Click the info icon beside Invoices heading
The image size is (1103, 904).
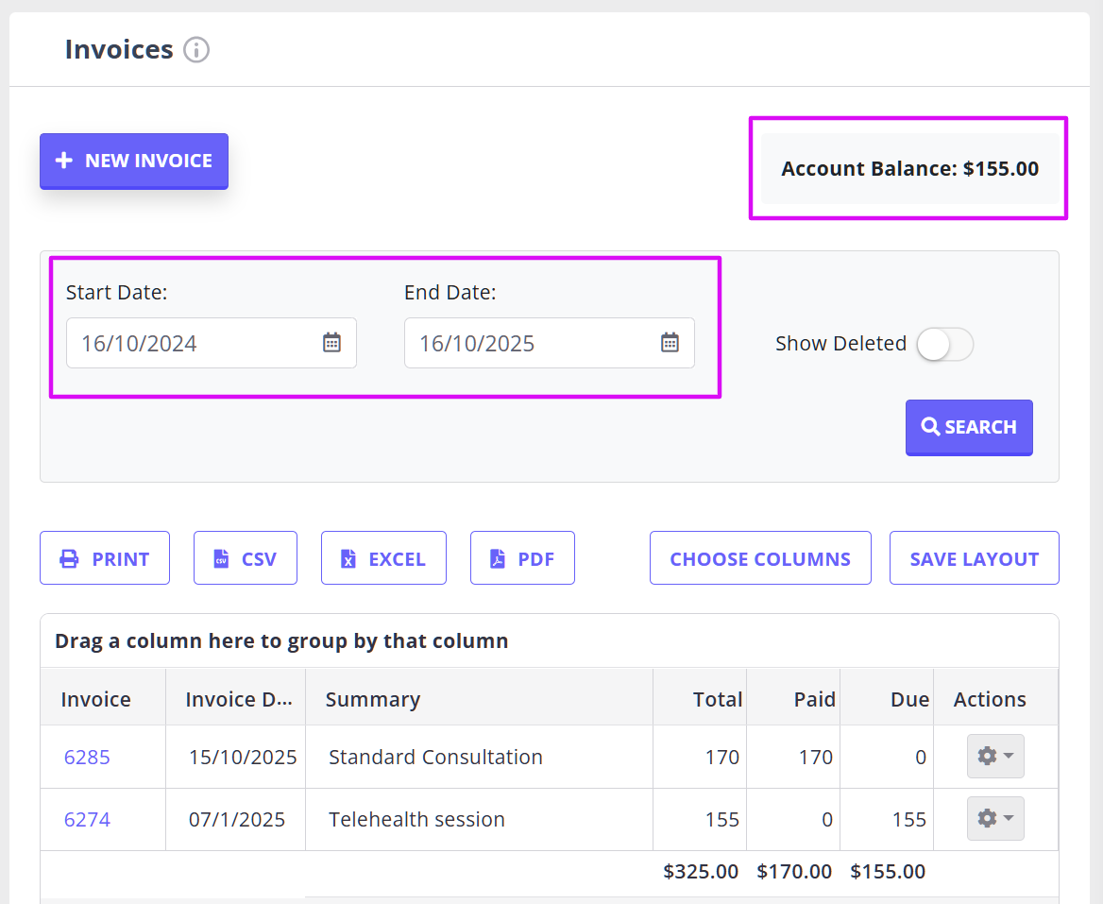point(196,50)
